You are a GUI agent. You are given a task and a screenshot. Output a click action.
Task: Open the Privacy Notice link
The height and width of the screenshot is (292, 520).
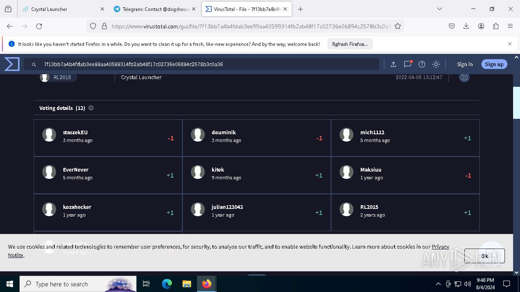pos(440,247)
